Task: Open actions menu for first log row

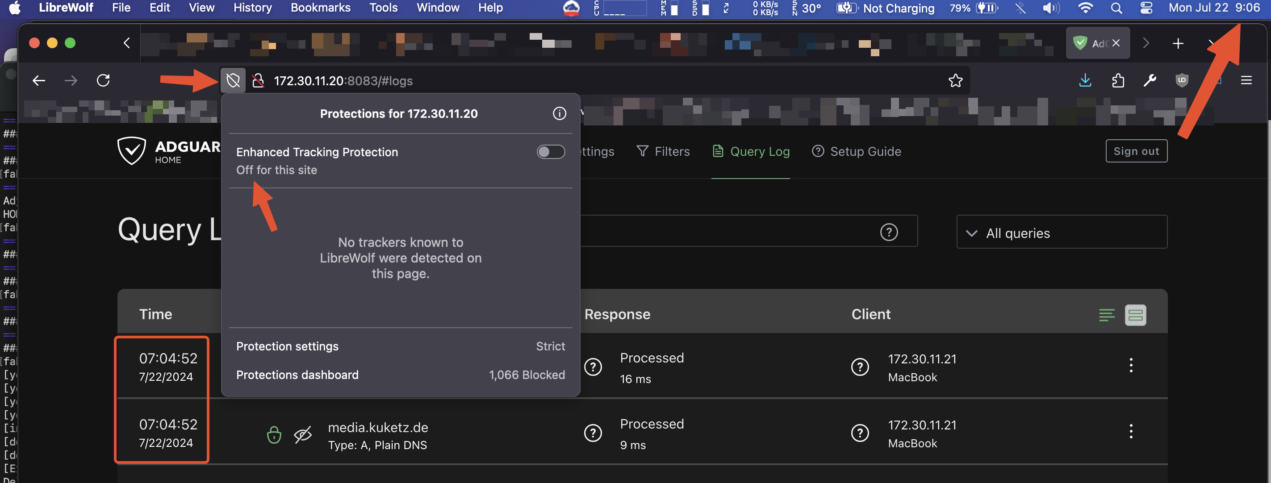Action: coord(1130,366)
